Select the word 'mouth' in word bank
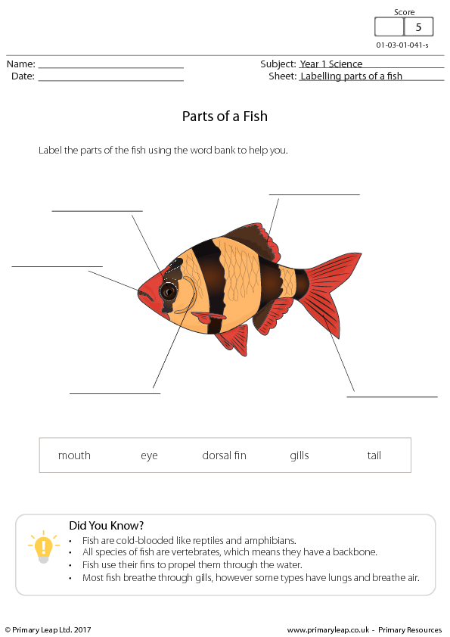Screen dimensions: 450x637 pos(74,455)
